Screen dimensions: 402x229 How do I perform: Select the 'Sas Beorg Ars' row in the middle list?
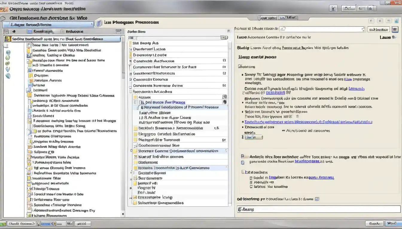[178, 43]
